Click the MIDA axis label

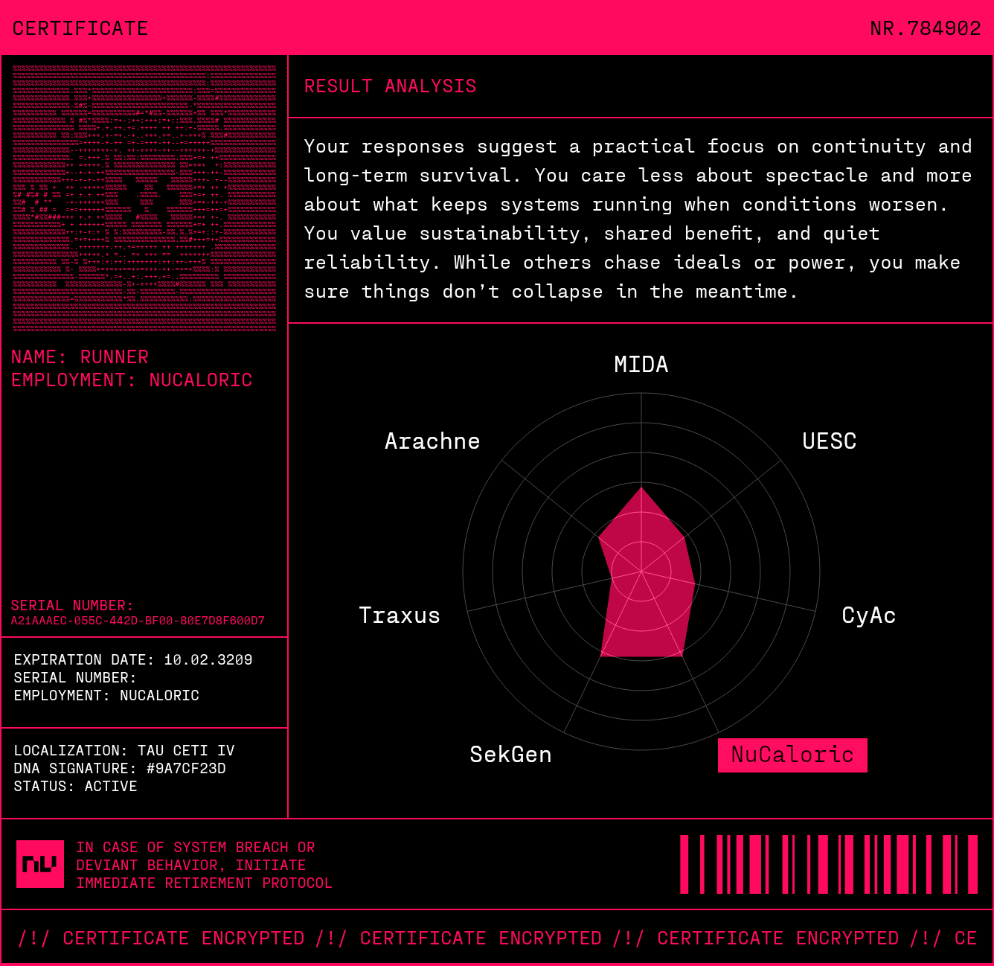(641, 365)
